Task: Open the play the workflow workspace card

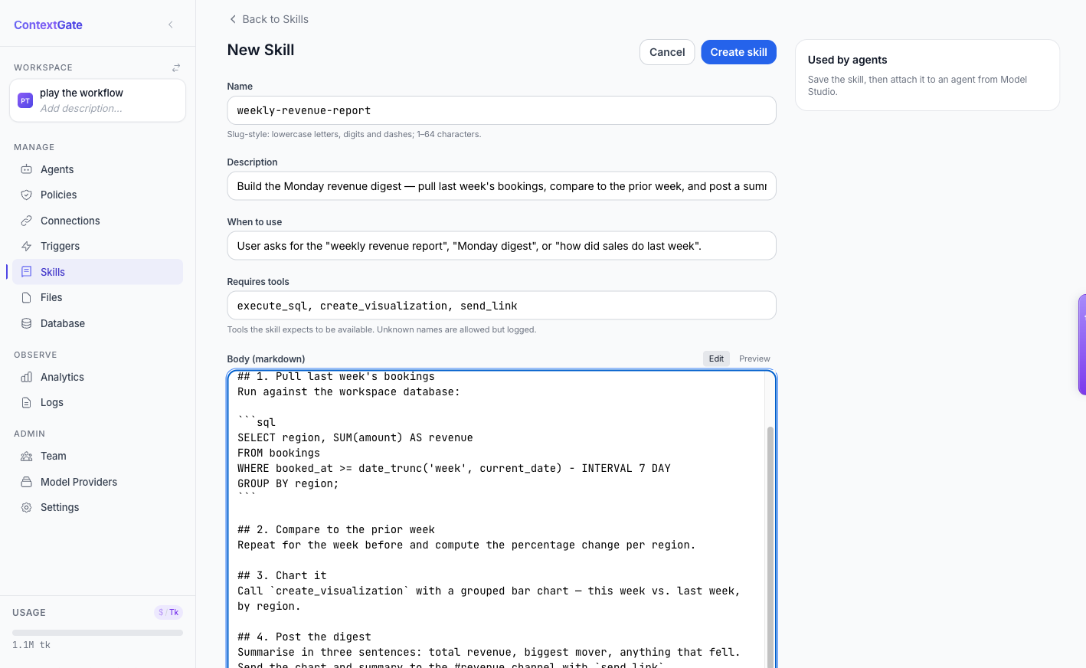Action: tap(97, 100)
